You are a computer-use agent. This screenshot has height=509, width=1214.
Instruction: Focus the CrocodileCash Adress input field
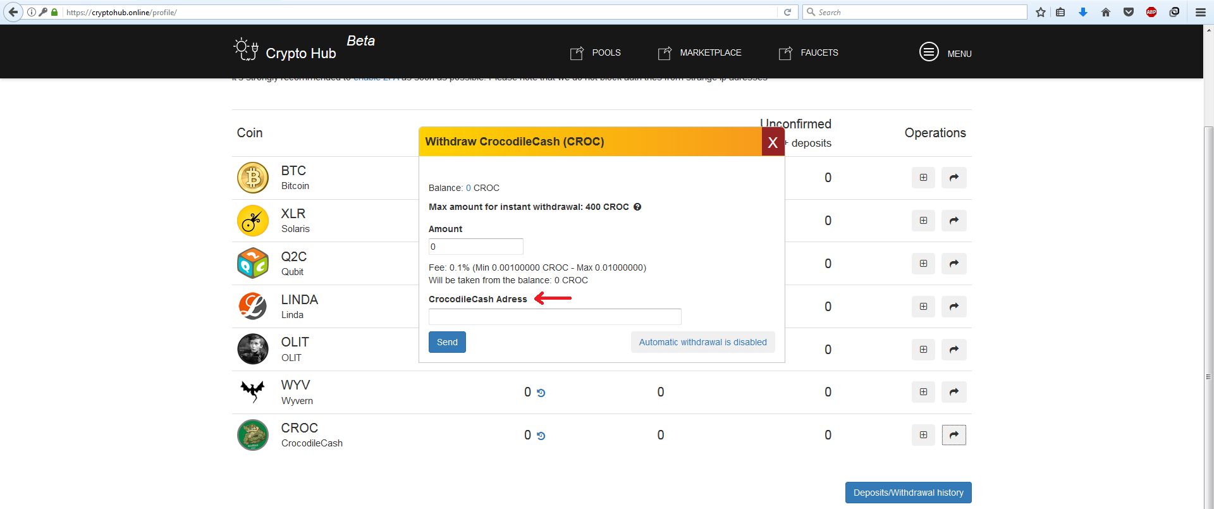(x=555, y=317)
